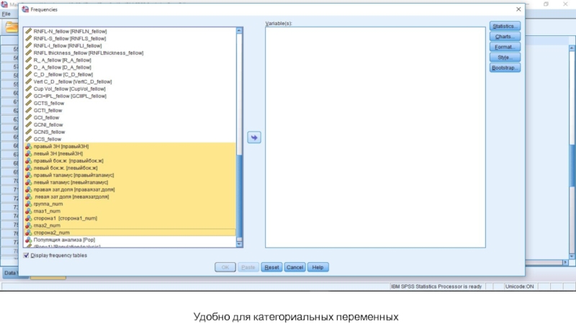Click the variable list scroll up arrow
The width and height of the screenshot is (576, 324).
pos(239,30)
